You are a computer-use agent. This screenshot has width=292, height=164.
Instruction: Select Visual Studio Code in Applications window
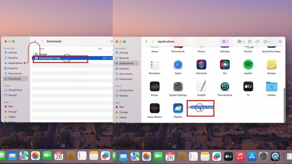click(x=201, y=107)
